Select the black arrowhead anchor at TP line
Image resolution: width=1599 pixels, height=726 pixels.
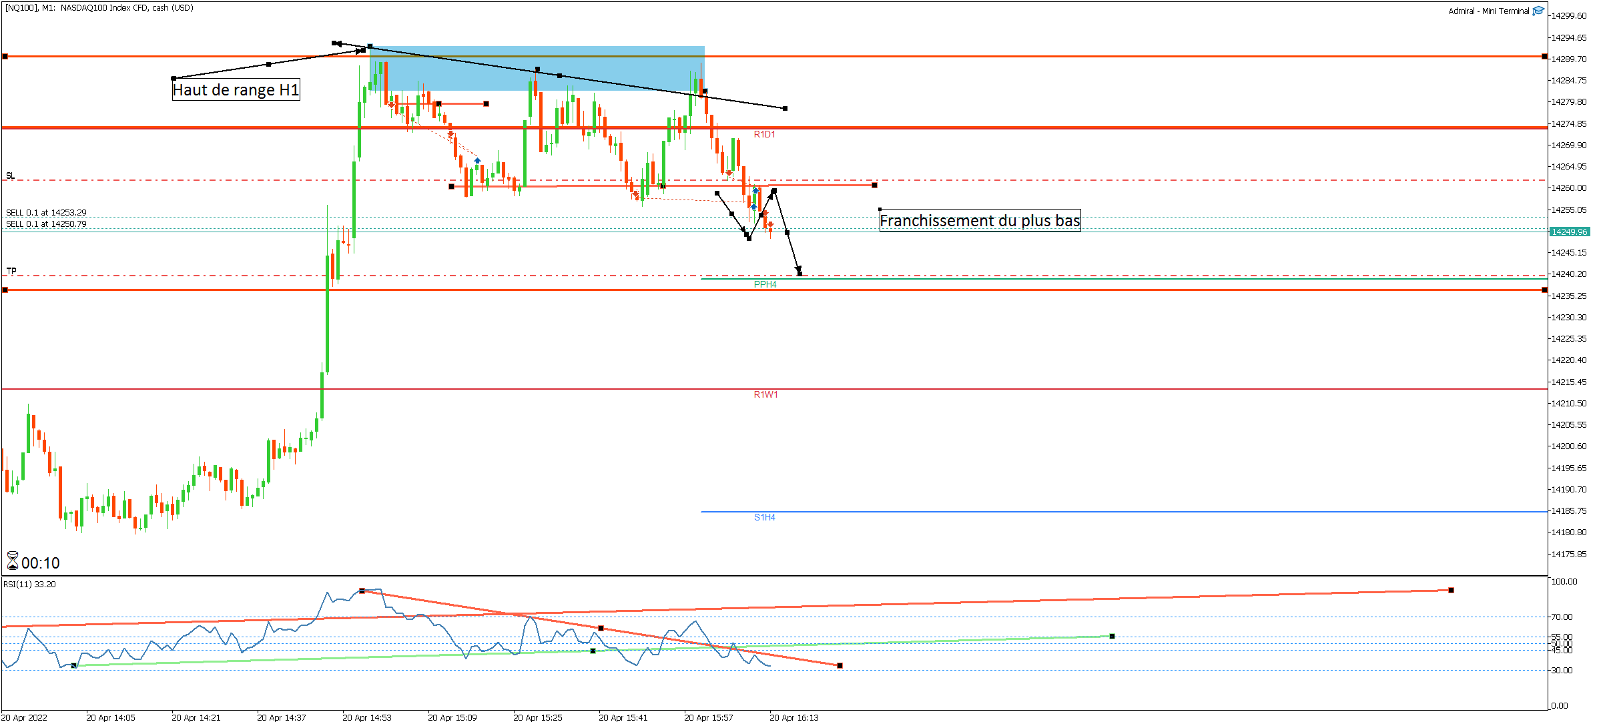[799, 272]
